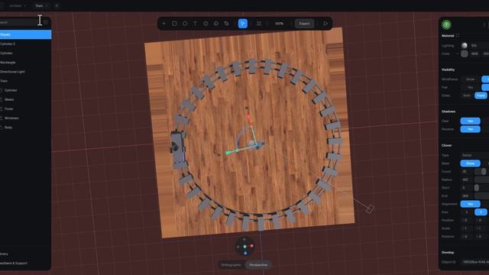489x275 pixels.
Task: Click in the layers Search field
Action: click(18, 22)
